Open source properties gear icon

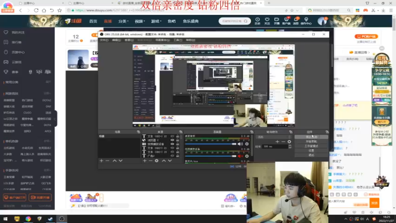(x=156, y=161)
